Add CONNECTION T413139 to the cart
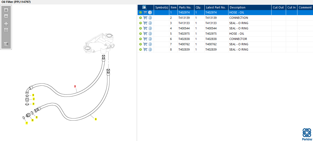The width and height of the screenshot is (313, 141). [145, 18]
